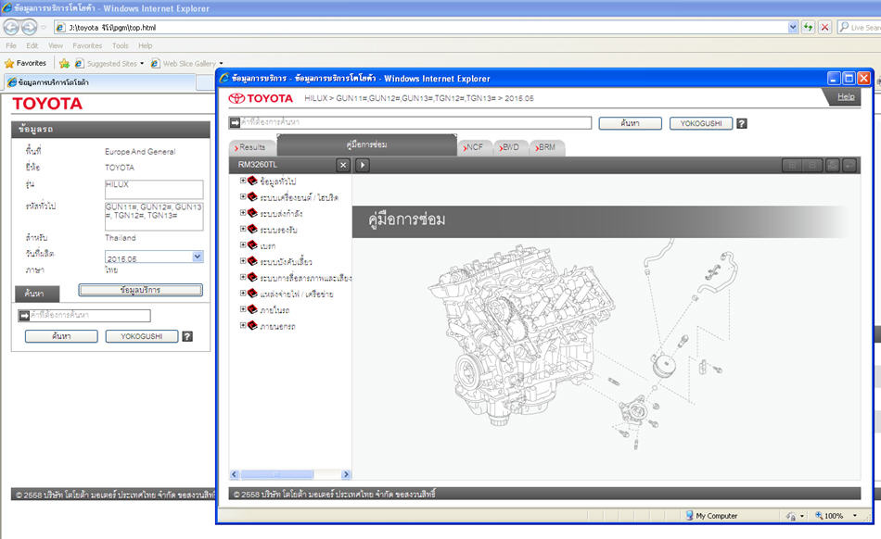The height and width of the screenshot is (539, 881).
Task: Switch to the BRM tab
Action: click(x=546, y=147)
